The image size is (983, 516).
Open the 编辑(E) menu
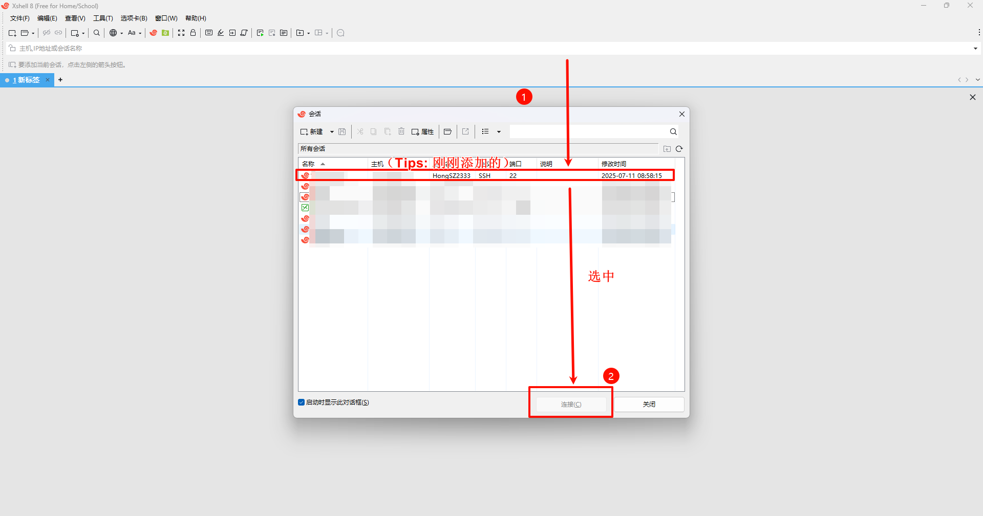[47, 18]
